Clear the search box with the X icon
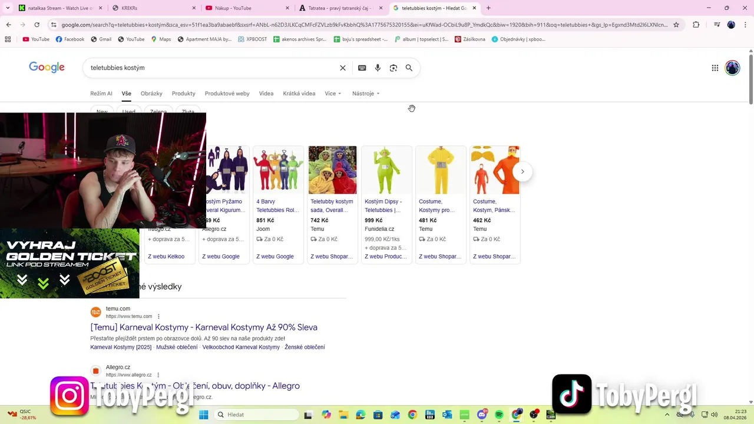The width and height of the screenshot is (754, 424). pos(343,68)
